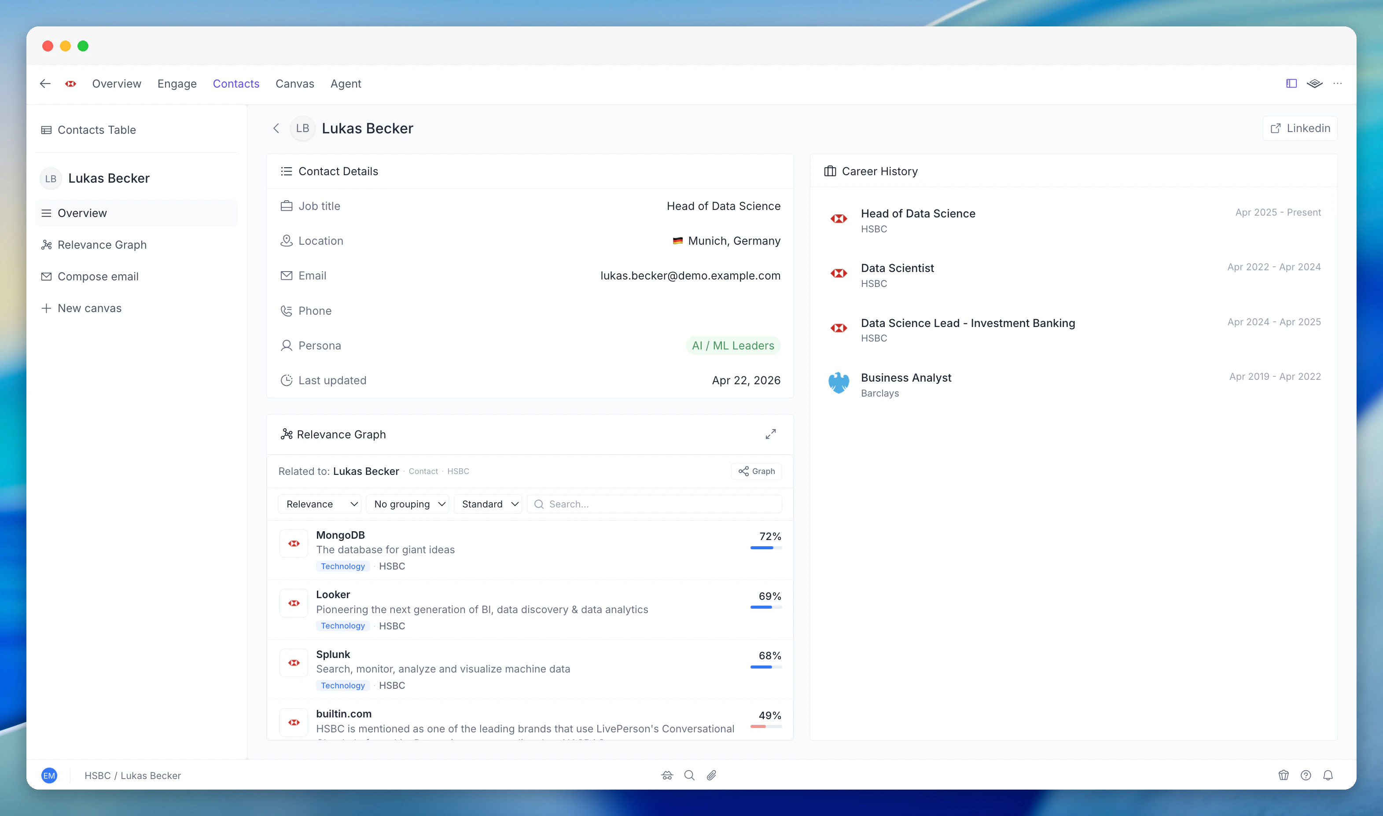Expand the Relevance Graph panel to full size

(770, 434)
